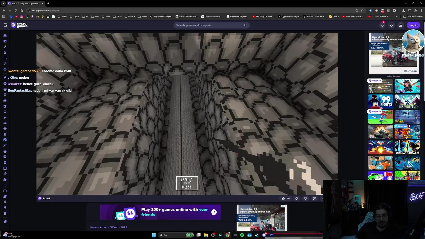425x239 pixels.
Task: Open the Windows Start menu
Action: pyautogui.click(x=154, y=235)
